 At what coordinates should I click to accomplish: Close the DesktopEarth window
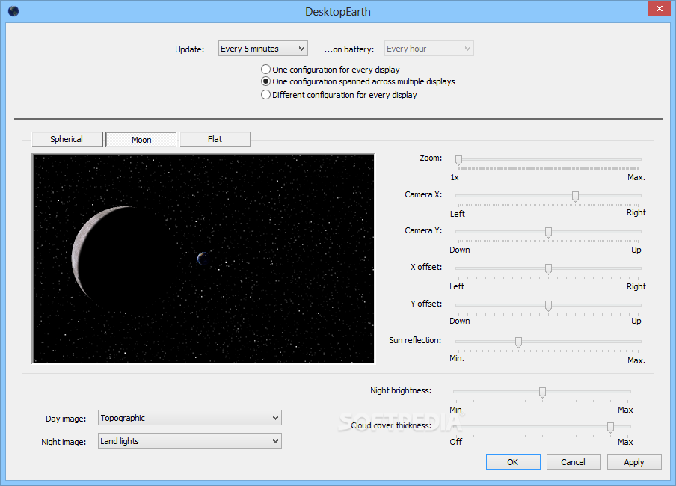pos(660,8)
